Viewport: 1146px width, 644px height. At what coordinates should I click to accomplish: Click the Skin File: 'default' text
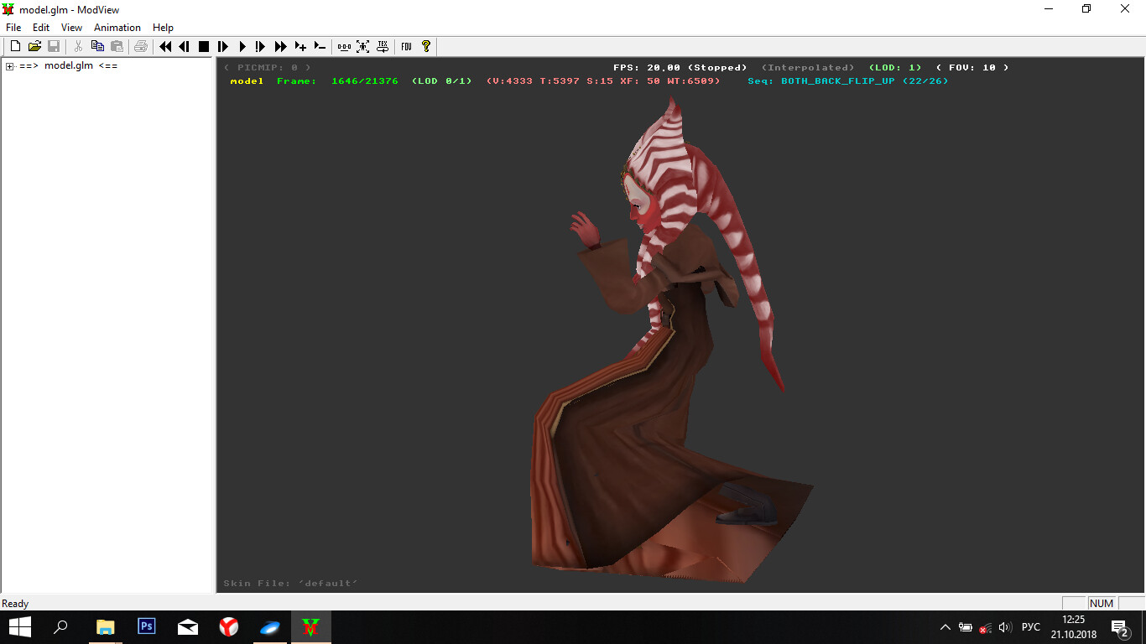[291, 583]
